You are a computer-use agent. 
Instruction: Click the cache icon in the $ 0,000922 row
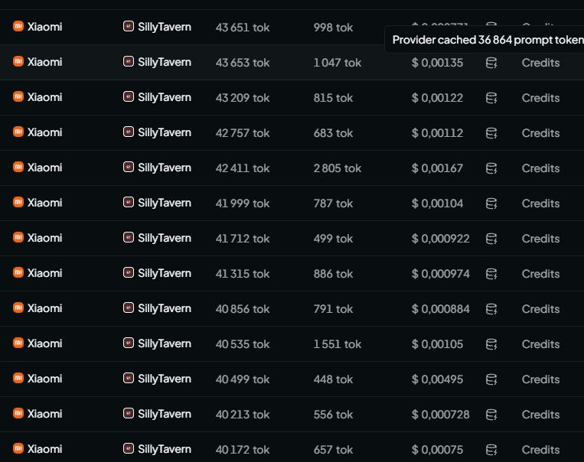tap(491, 239)
